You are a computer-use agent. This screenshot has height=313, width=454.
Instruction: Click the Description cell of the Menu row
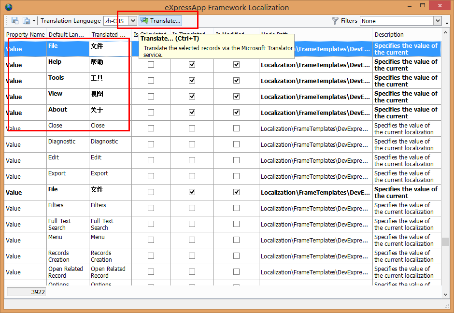(407, 240)
